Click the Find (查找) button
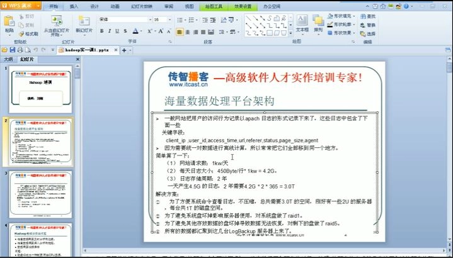 (x=368, y=17)
